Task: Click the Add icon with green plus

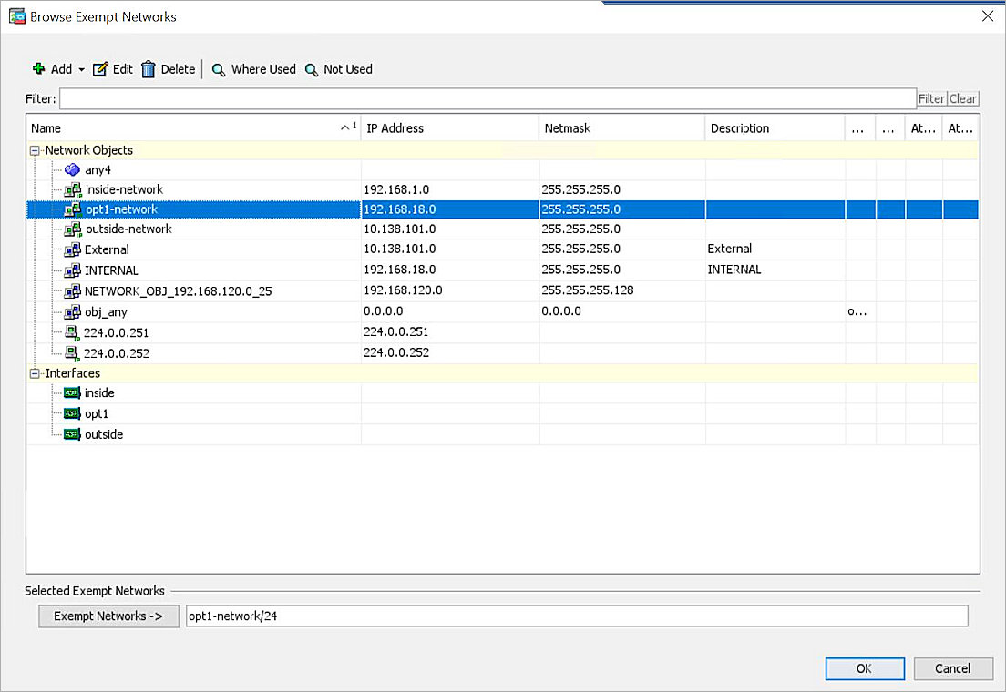Action: coord(38,68)
